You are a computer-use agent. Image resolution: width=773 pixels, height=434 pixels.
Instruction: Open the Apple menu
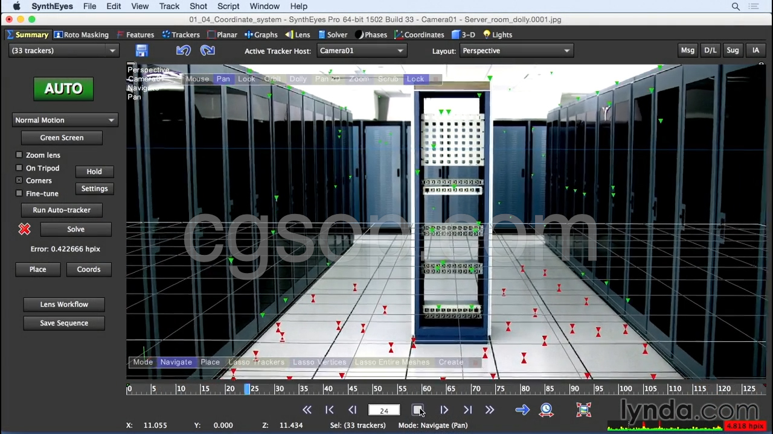coord(16,6)
